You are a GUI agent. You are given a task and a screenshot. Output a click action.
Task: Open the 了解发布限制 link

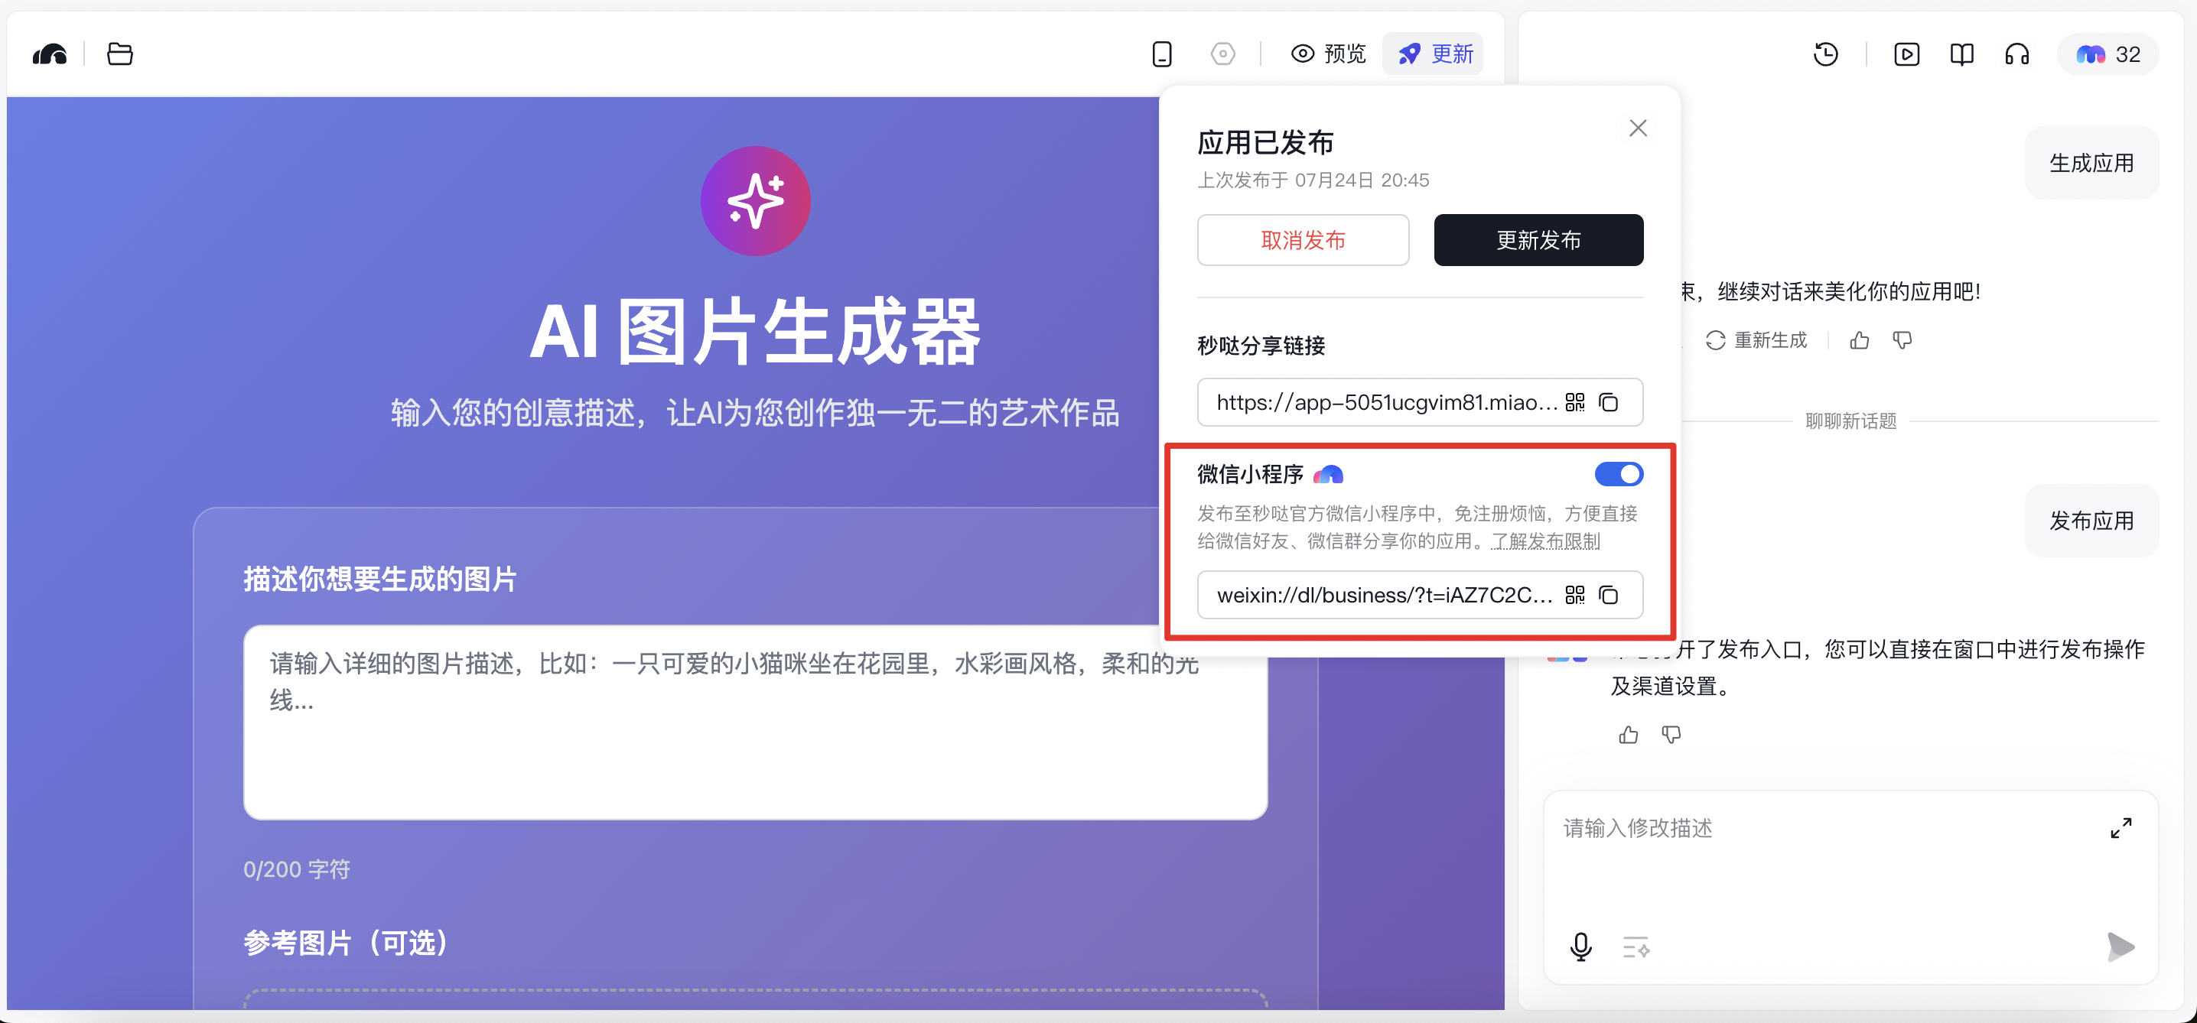1545,541
